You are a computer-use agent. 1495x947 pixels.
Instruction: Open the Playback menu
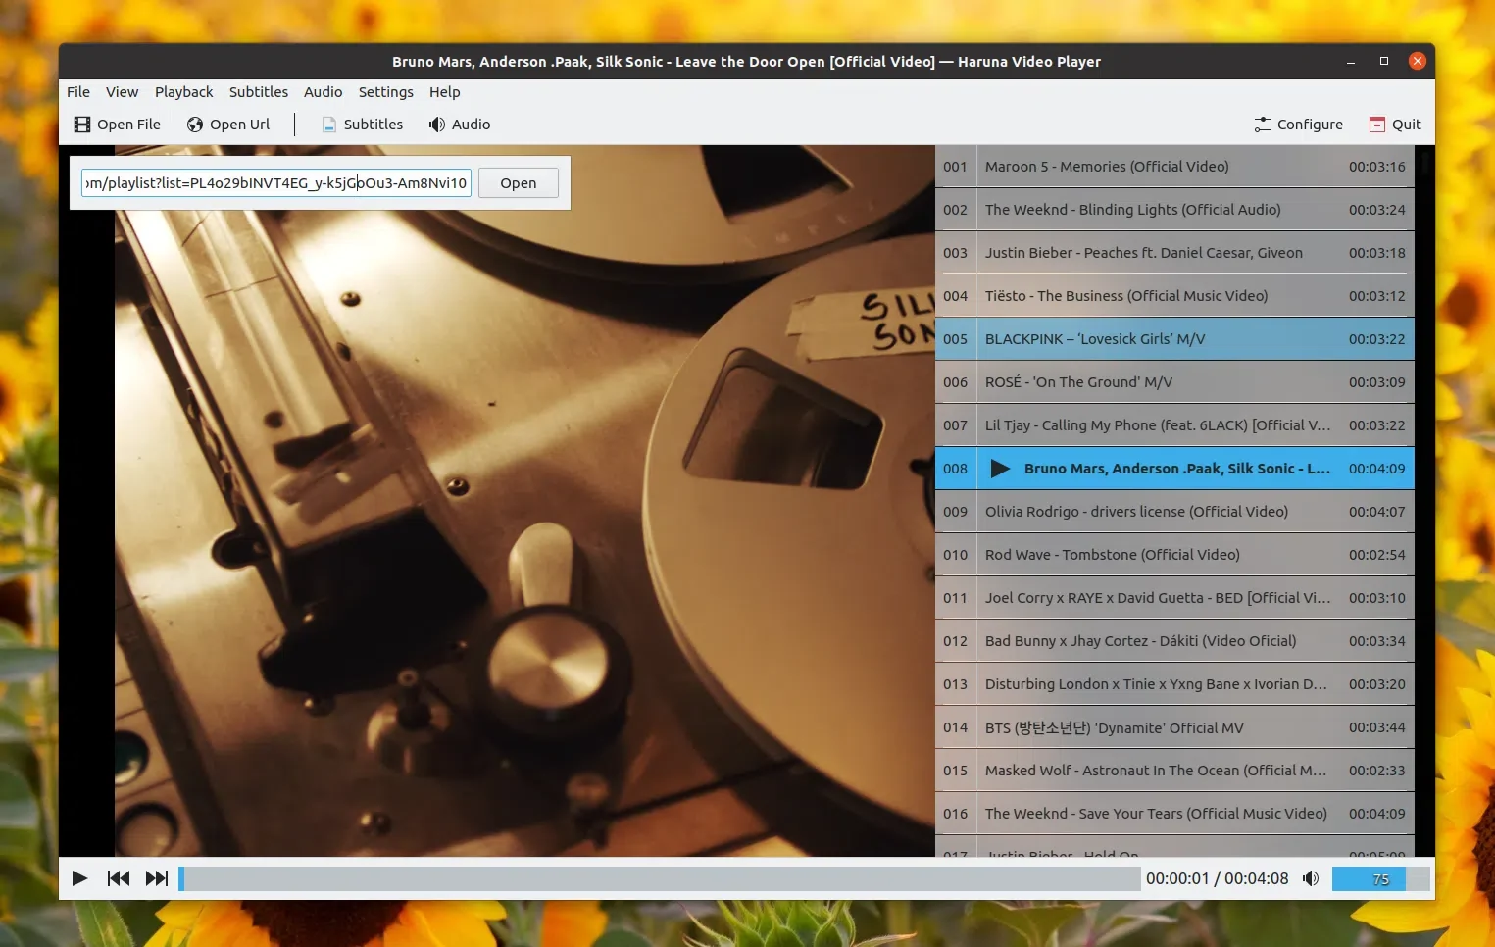(x=183, y=91)
